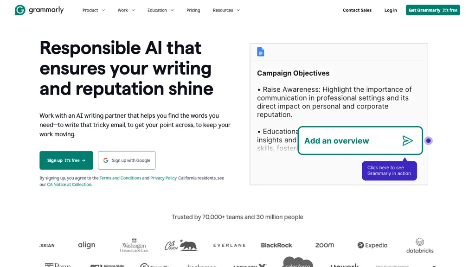Select the Pricing menu item
475x267 pixels.
[x=193, y=10]
